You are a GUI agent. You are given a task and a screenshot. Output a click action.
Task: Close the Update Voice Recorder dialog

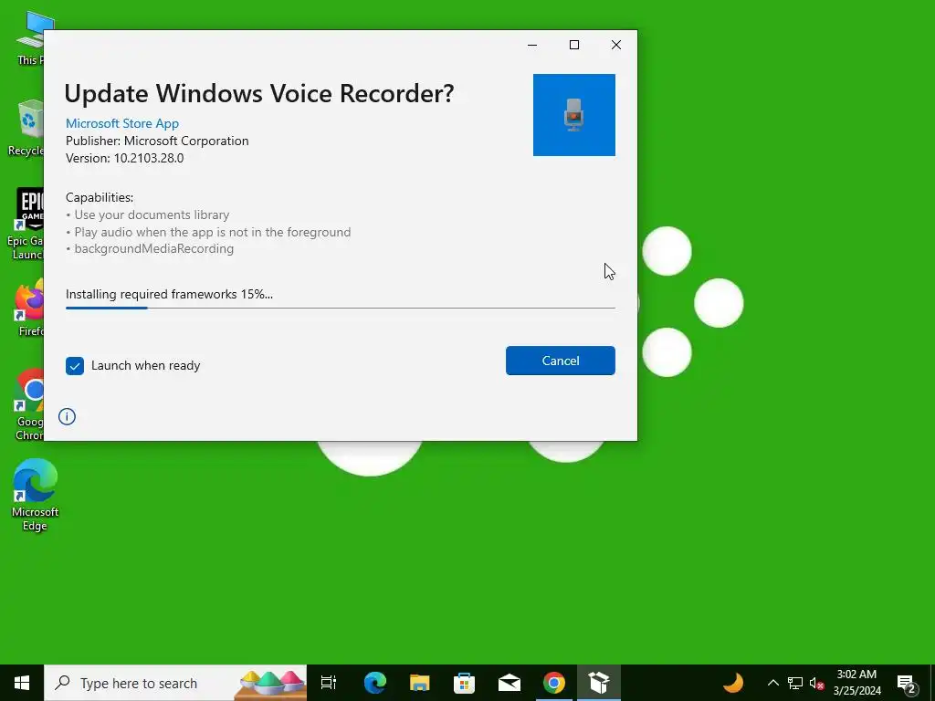click(x=616, y=45)
